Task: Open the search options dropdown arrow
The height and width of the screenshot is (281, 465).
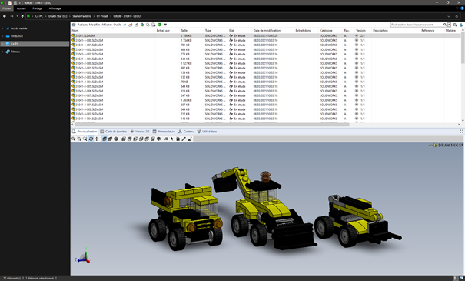Action: (x=450, y=25)
